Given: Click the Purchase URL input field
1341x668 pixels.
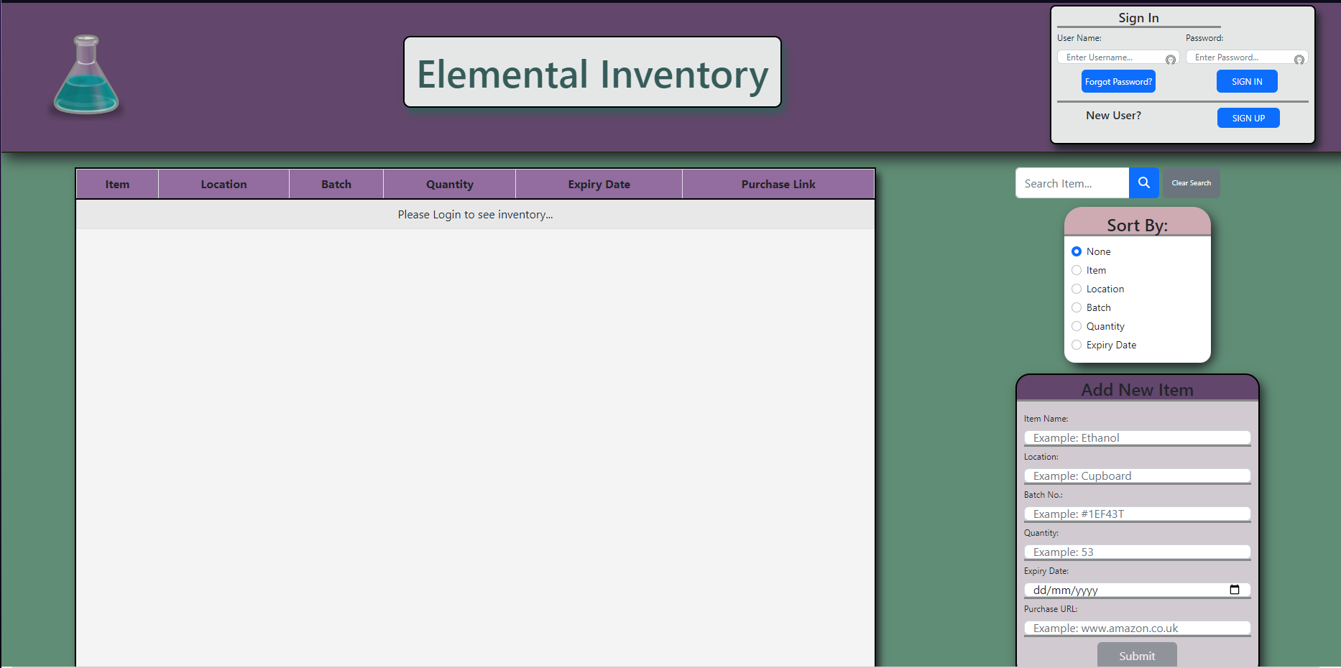Looking at the screenshot, I should tap(1136, 628).
